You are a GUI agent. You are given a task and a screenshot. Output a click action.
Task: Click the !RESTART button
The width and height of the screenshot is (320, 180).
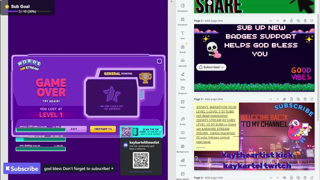pyautogui.click(x=103, y=129)
